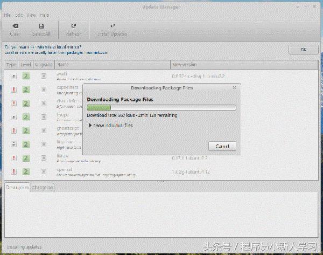
Task: Select the openssl package name
Action: [x=64, y=169]
